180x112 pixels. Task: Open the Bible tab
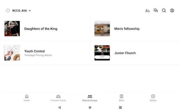[121, 98]
